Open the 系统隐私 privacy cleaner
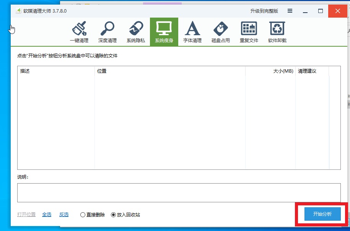 tap(136, 32)
